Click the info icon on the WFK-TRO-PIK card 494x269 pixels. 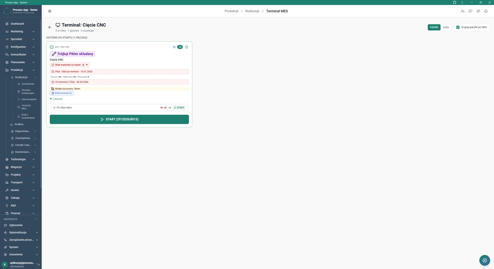tap(186, 47)
